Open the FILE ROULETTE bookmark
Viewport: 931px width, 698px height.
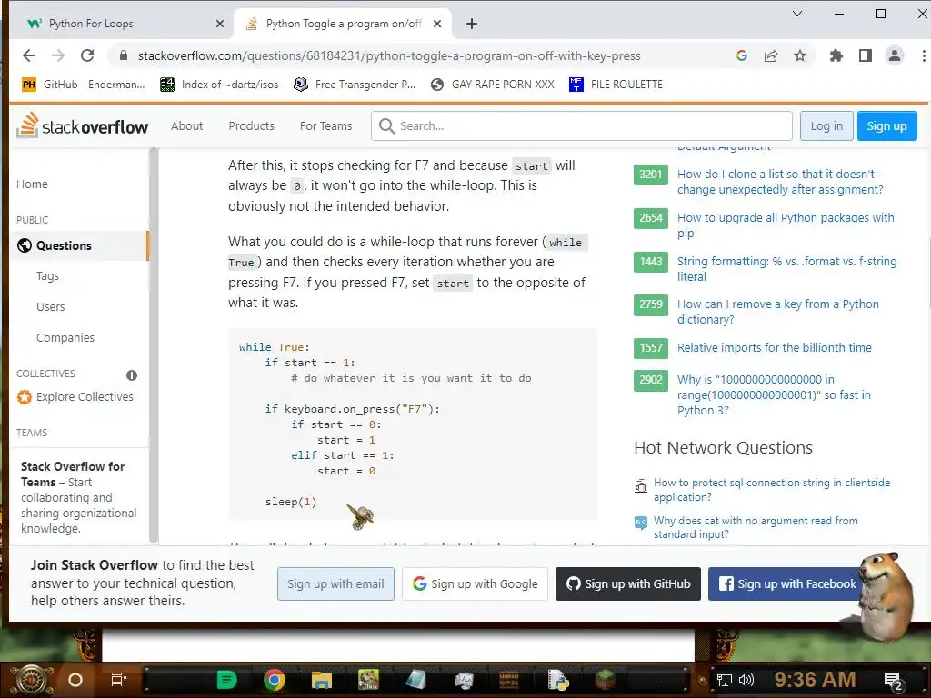tap(616, 85)
